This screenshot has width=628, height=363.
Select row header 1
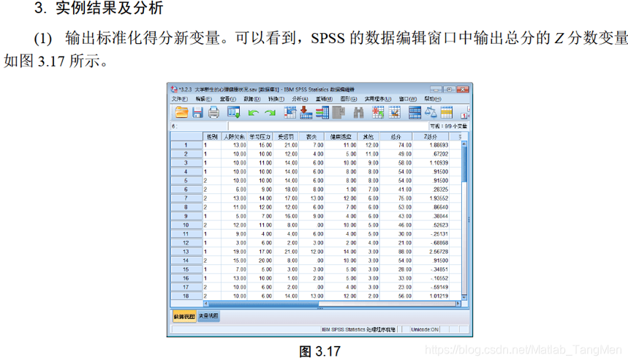coord(186,145)
